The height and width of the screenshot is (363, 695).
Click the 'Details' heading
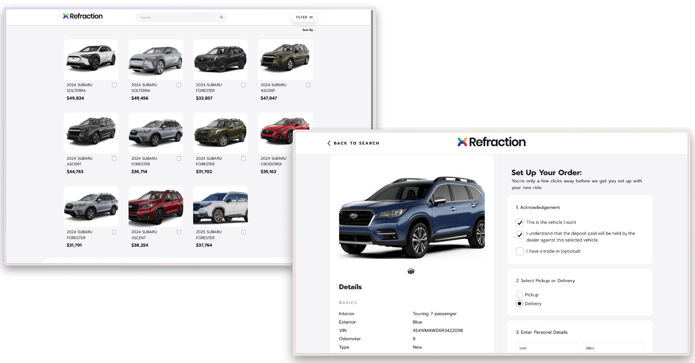(x=350, y=287)
